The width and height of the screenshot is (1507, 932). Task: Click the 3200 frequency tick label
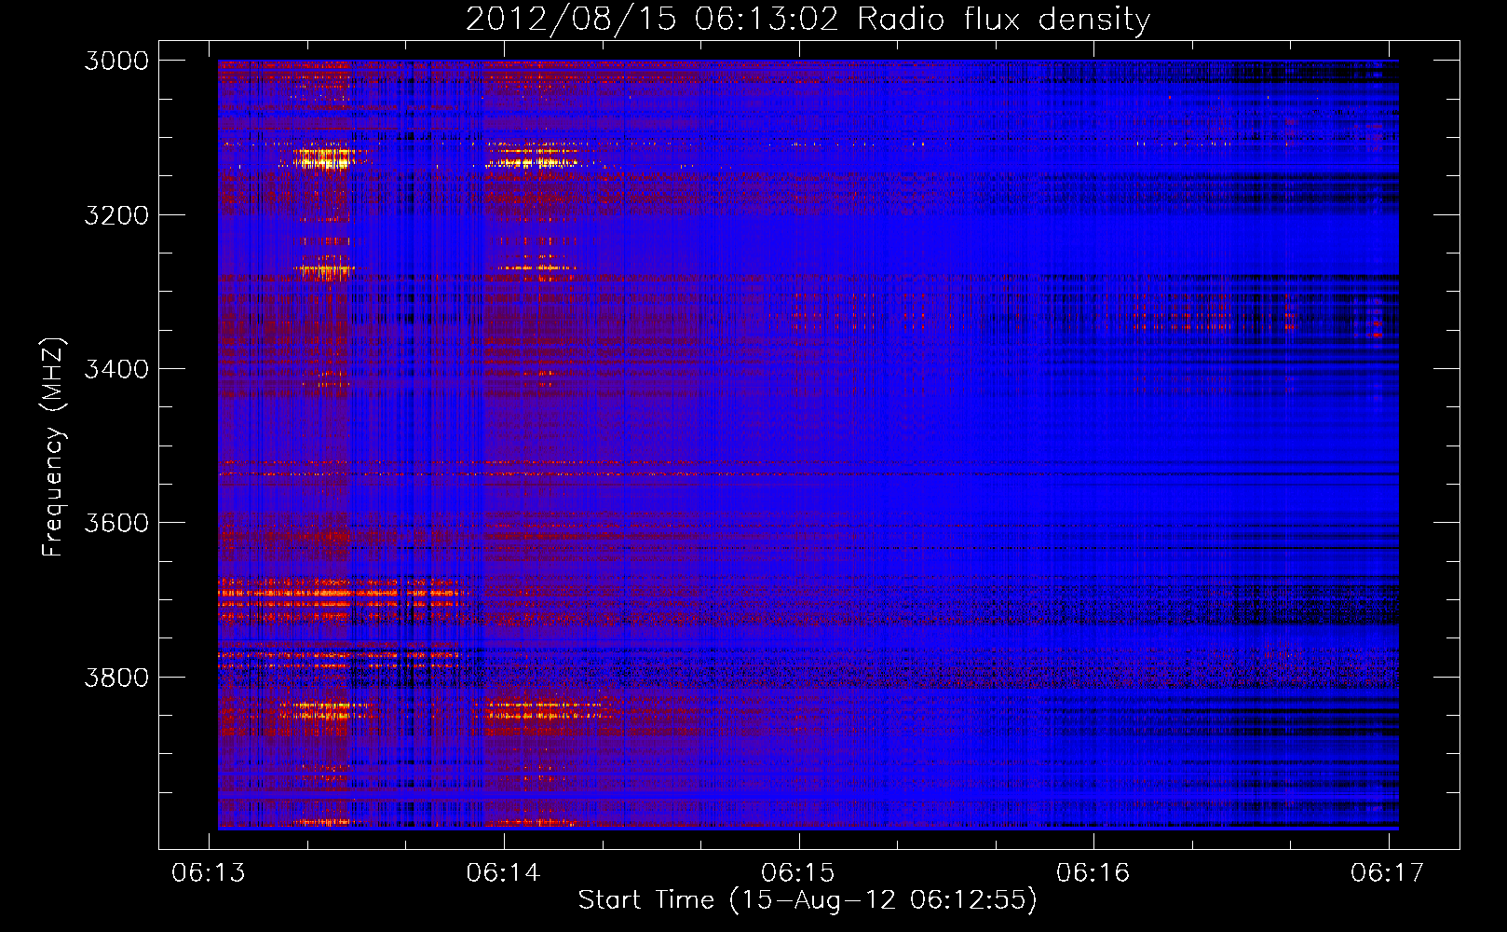[x=116, y=215]
